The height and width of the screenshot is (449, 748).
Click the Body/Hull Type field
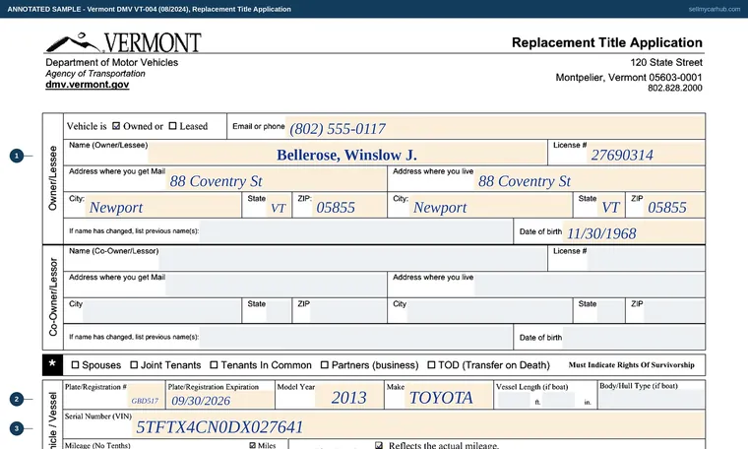(652, 399)
